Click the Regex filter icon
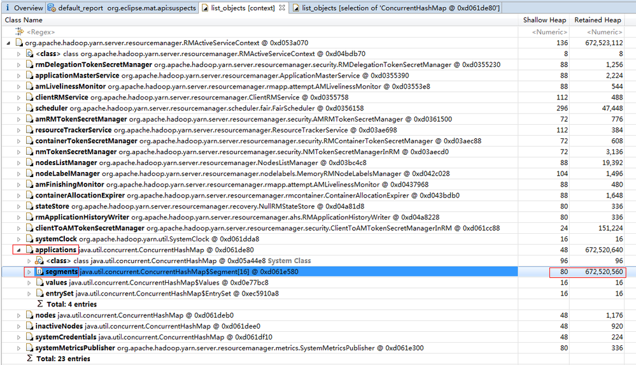 pyautogui.click(x=19, y=32)
